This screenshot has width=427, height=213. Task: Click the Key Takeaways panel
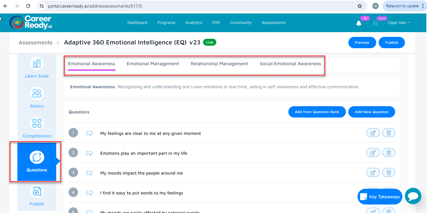point(380,196)
